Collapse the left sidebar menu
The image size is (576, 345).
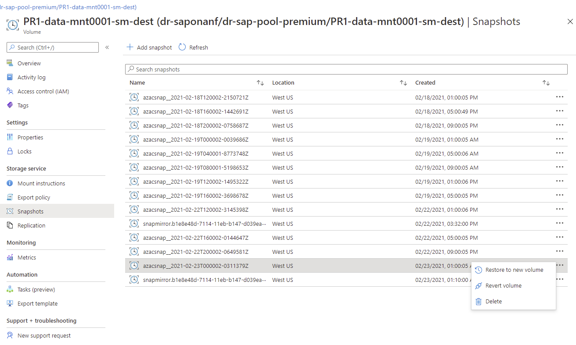[x=107, y=47]
